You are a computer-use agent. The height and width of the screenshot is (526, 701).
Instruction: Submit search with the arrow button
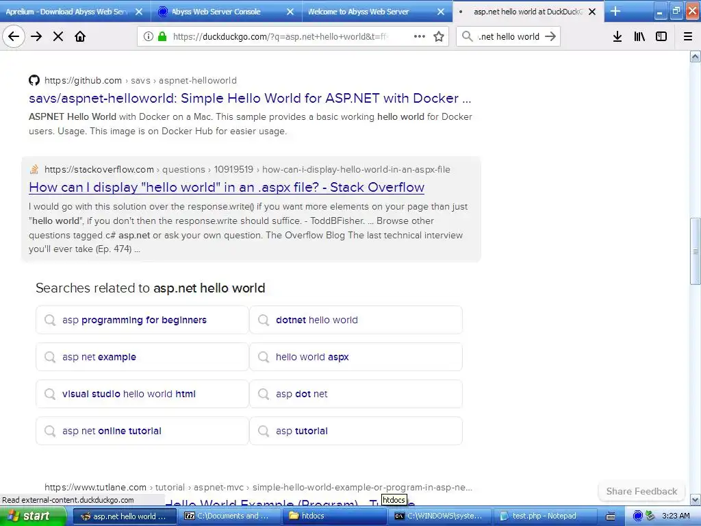(550, 36)
